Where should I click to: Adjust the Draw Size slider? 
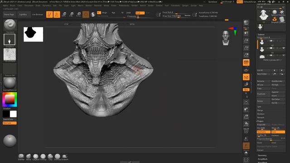176,16
